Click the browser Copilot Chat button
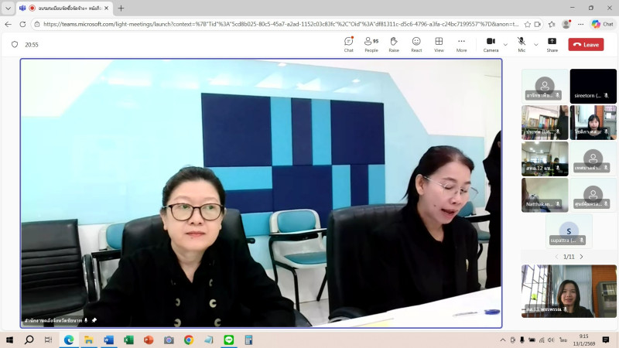The width and height of the screenshot is (619, 348). point(600,24)
